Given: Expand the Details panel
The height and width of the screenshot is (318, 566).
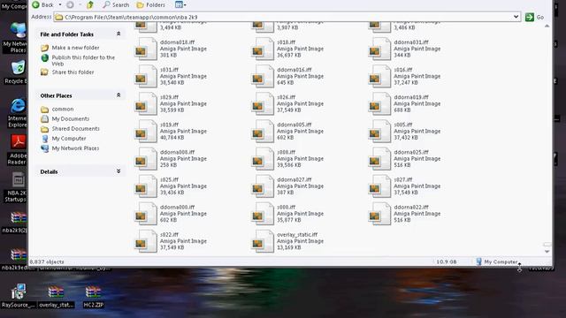Looking at the screenshot, I should (x=119, y=171).
